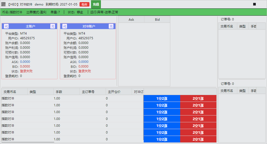The height and width of the screenshot is (144, 267).
Task: Click the 元 icon on 主账户 panel
Action: pyautogui.click(x=53, y=26)
